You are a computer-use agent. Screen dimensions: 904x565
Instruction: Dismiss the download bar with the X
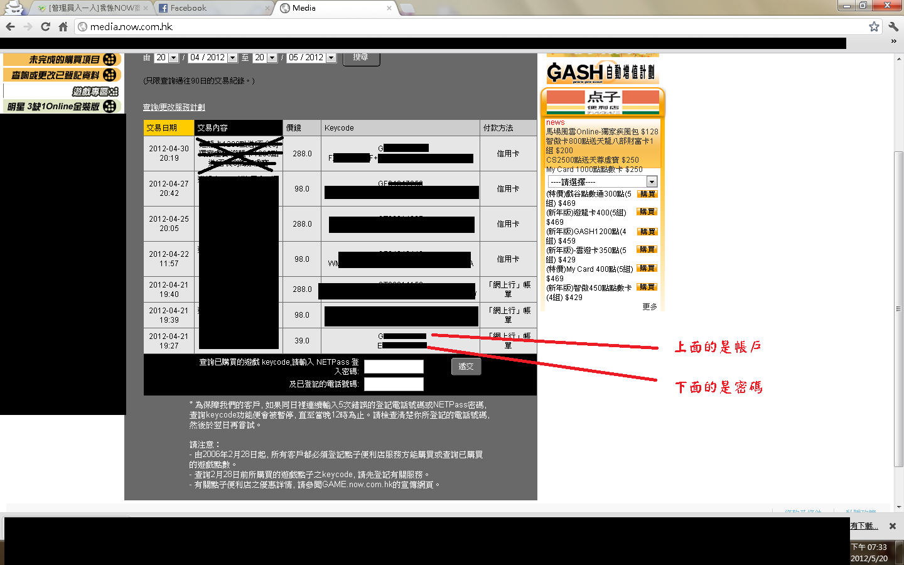click(x=893, y=526)
